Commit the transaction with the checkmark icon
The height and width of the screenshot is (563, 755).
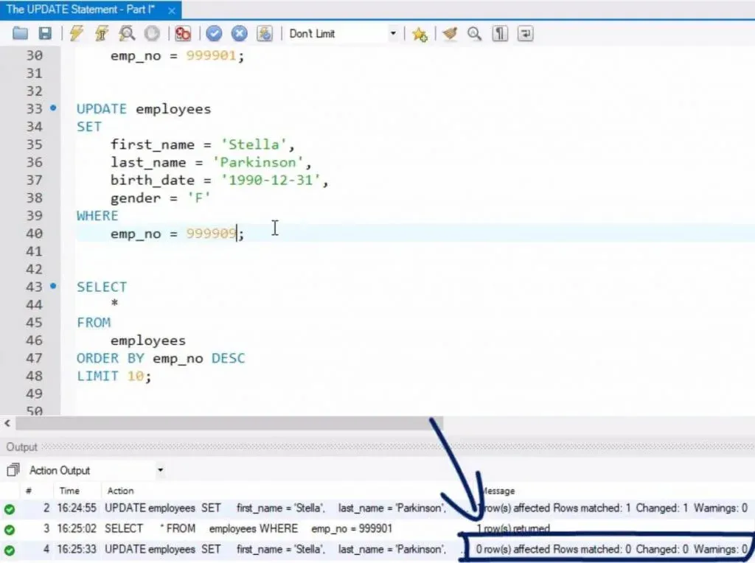[215, 34]
